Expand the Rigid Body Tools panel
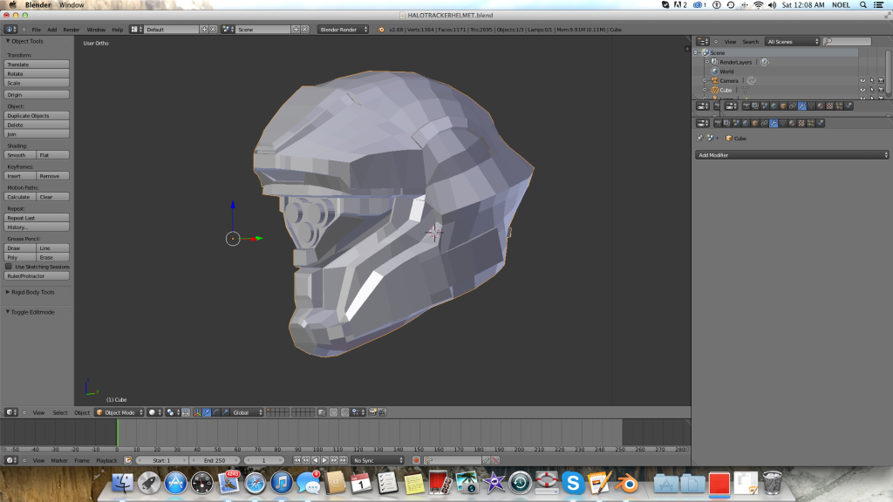Viewport: 893px width, 502px height. (32, 292)
